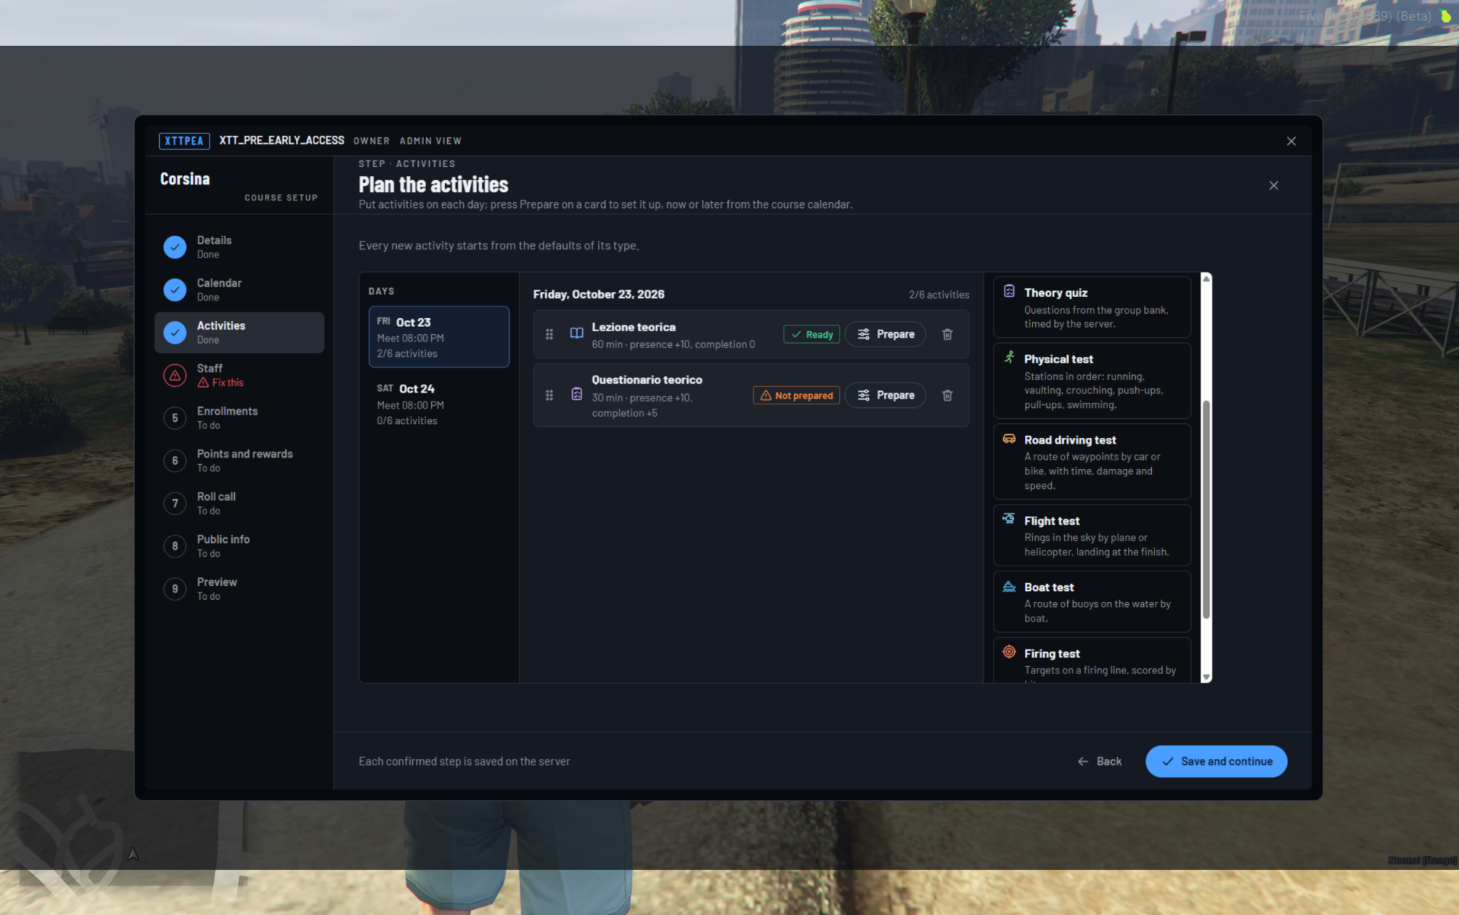Click the Road driving test car icon
The width and height of the screenshot is (1459, 915).
pyautogui.click(x=1009, y=439)
